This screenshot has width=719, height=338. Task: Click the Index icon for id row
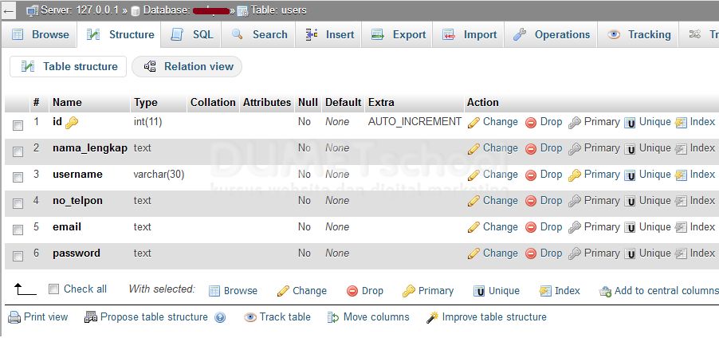[x=681, y=123]
